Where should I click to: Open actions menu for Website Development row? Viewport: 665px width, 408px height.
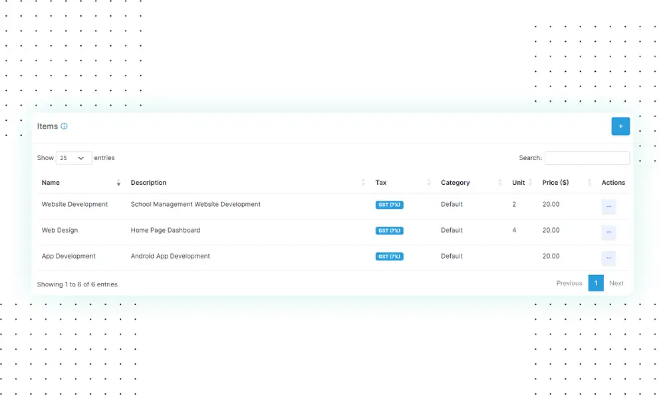pyautogui.click(x=608, y=207)
